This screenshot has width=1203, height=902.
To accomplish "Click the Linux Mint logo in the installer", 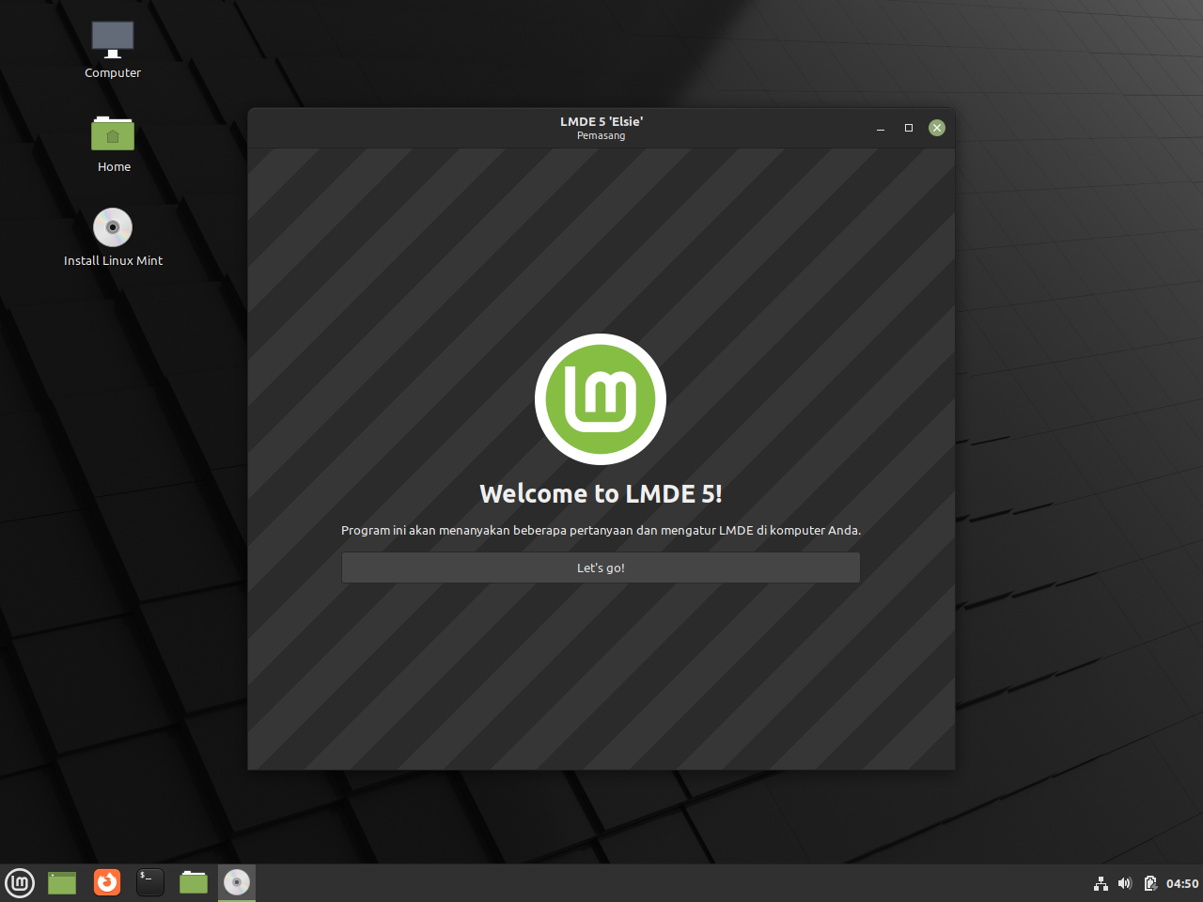I will [x=601, y=399].
